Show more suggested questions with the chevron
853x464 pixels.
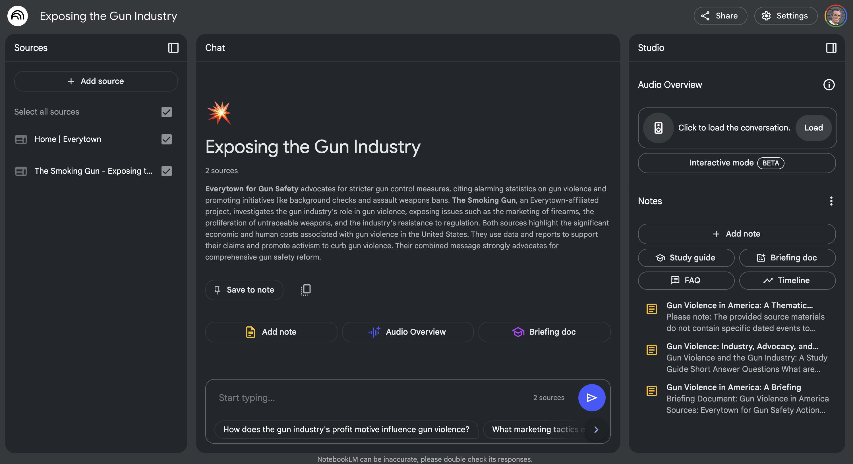(x=596, y=430)
